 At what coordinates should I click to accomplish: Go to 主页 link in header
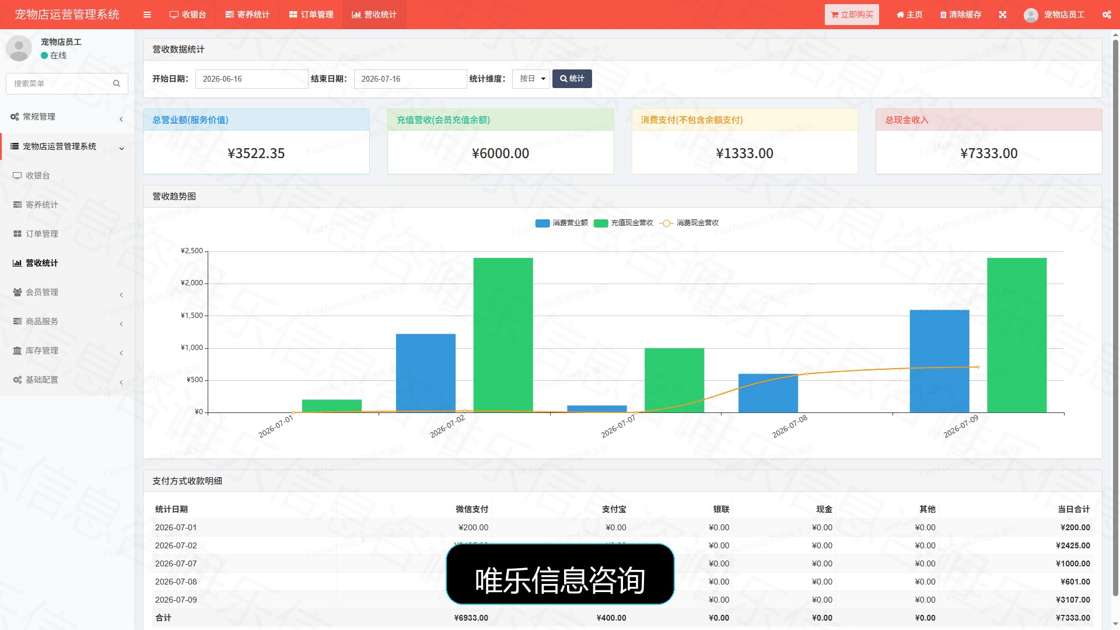pyautogui.click(x=909, y=15)
